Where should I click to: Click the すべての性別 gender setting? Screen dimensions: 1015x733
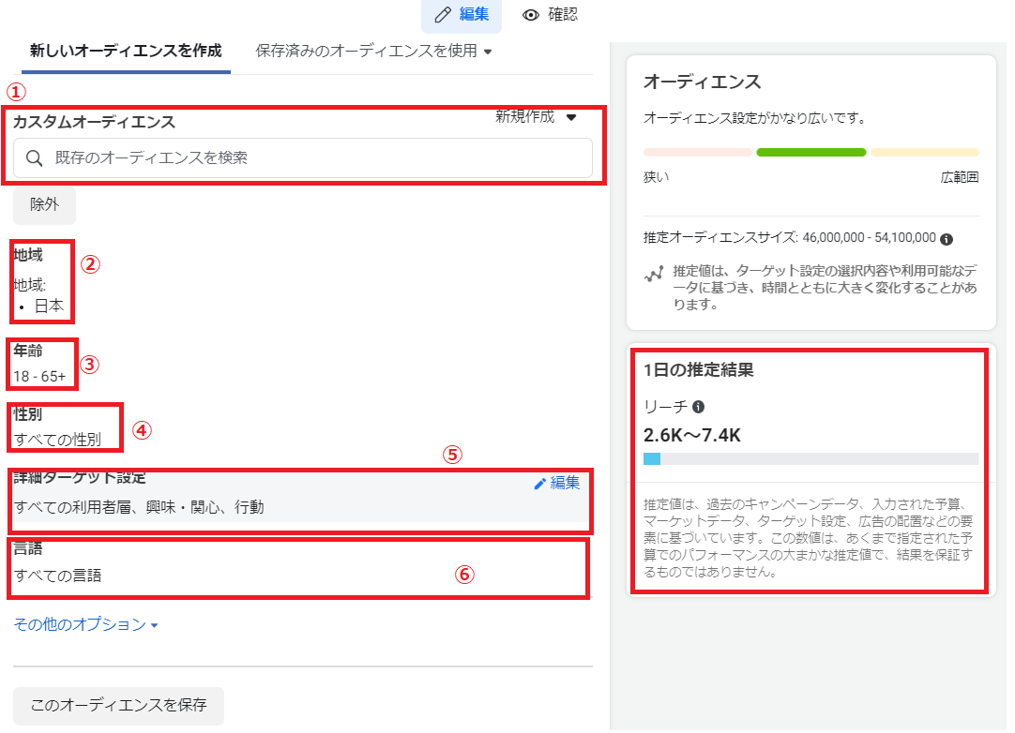click(x=57, y=439)
